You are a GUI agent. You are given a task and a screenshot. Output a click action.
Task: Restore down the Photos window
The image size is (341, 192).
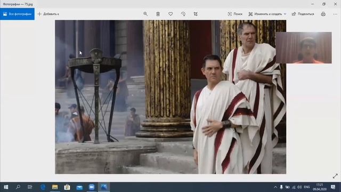324,4
